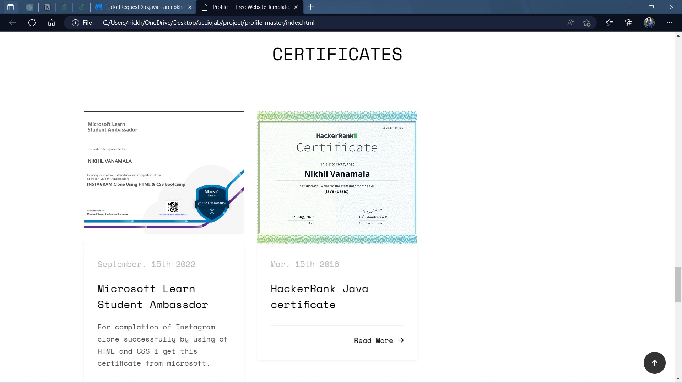Open the Edge profile switcher

(x=649, y=22)
